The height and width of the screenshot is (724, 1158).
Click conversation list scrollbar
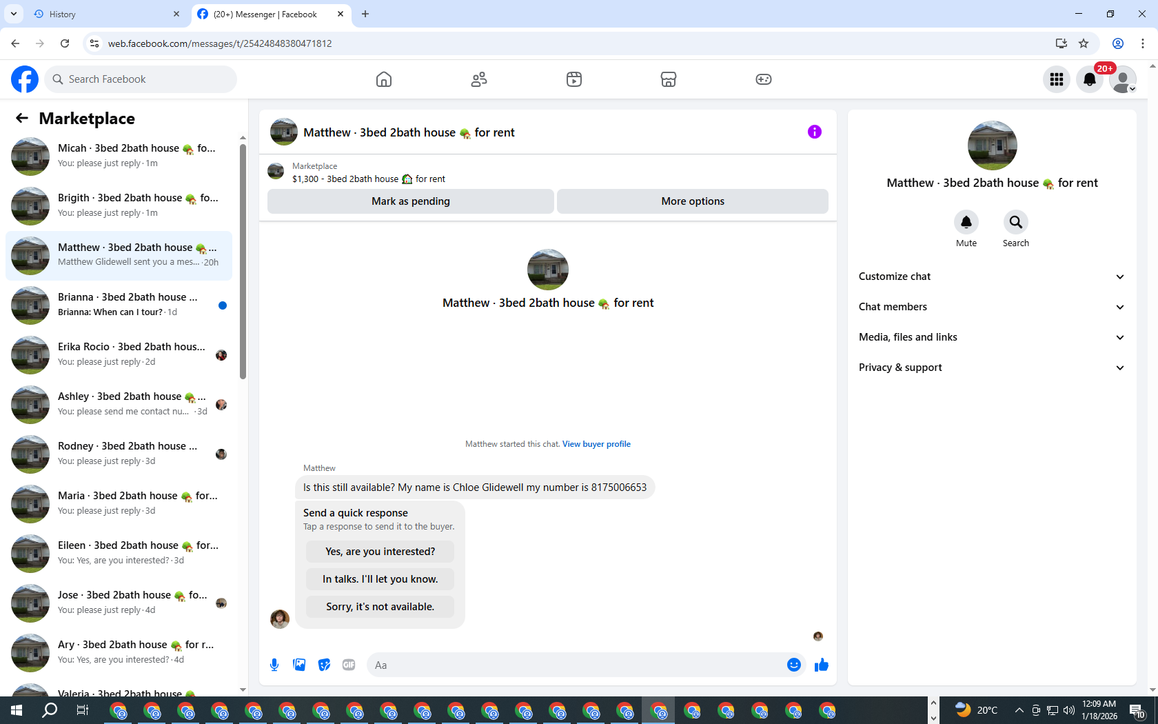click(x=243, y=262)
